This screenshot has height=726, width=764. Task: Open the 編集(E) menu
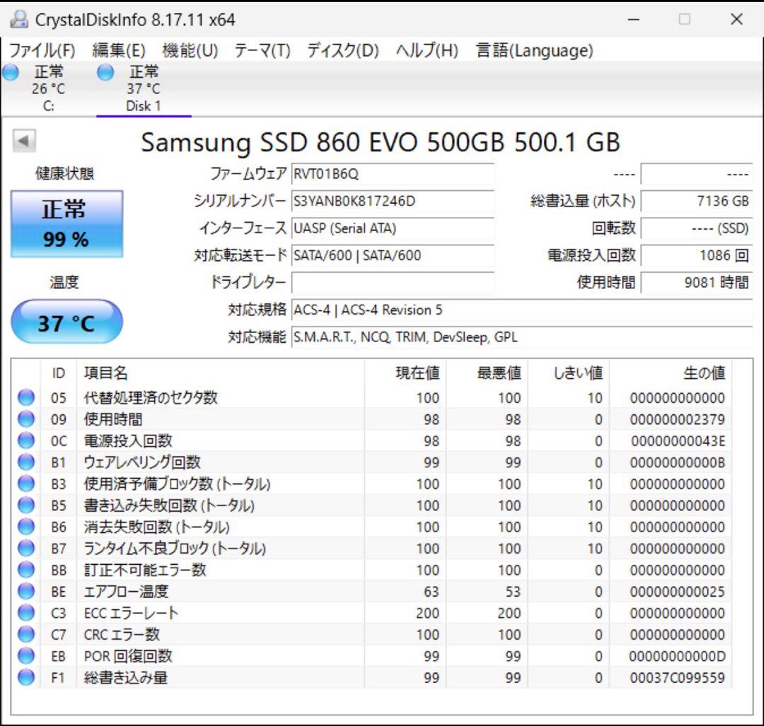119,50
